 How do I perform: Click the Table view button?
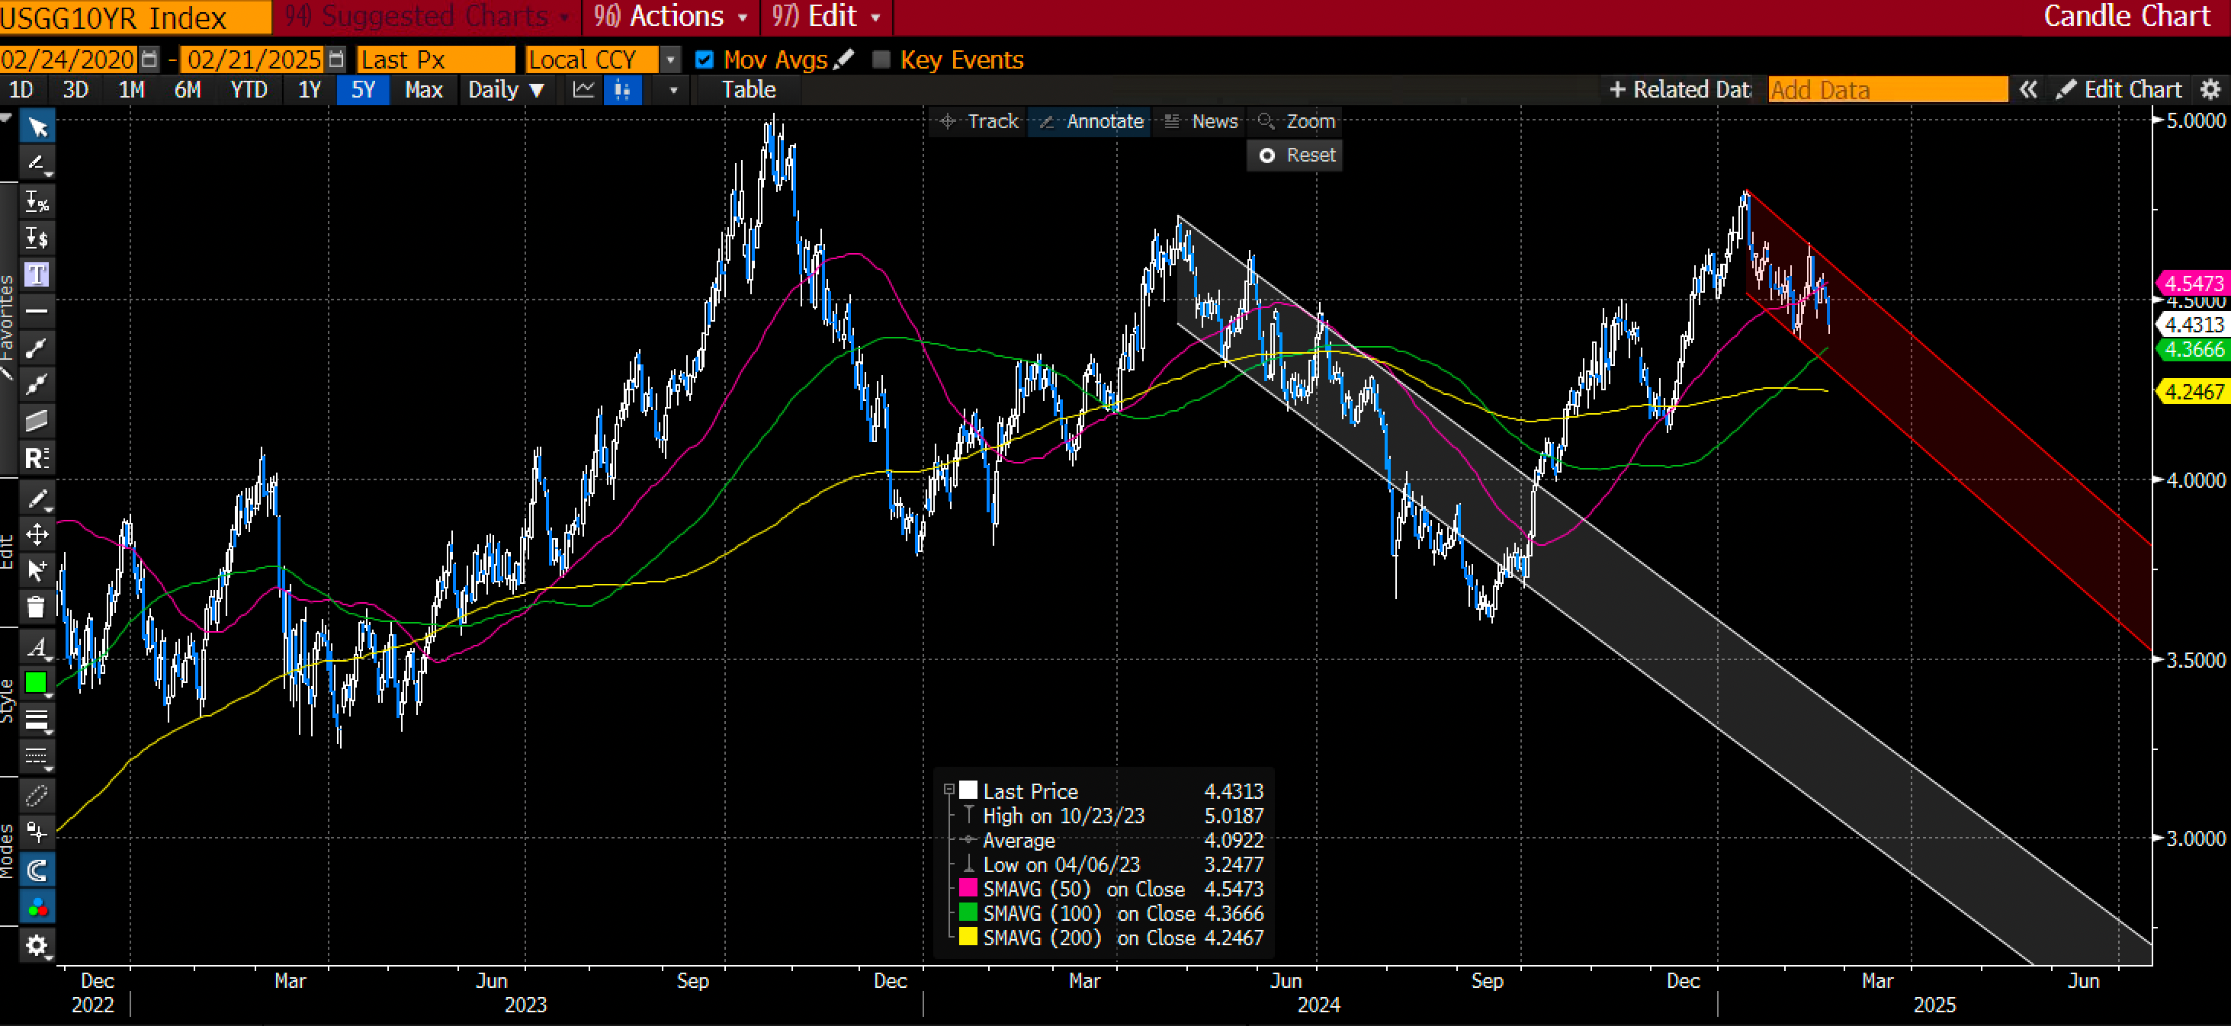click(748, 89)
